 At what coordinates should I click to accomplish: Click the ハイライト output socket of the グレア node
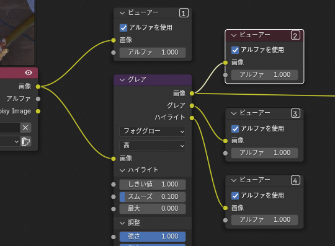tap(192, 118)
